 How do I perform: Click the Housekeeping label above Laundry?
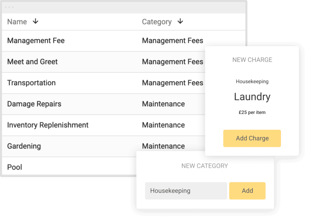[x=252, y=81]
